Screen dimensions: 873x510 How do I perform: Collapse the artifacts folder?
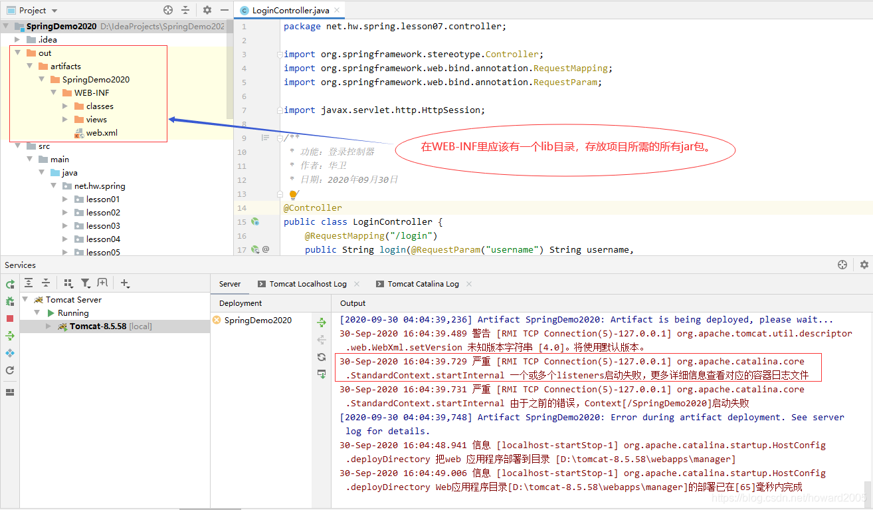click(30, 66)
